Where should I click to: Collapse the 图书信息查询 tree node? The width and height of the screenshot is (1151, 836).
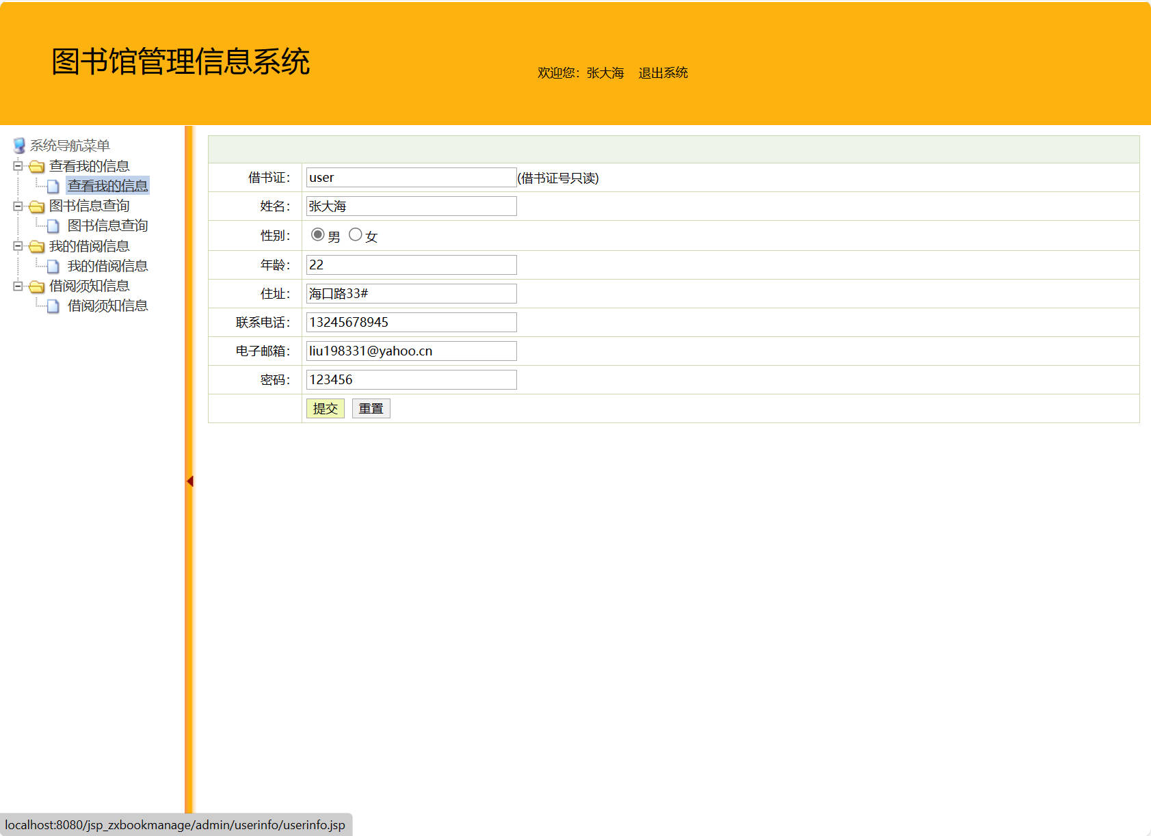(x=18, y=206)
